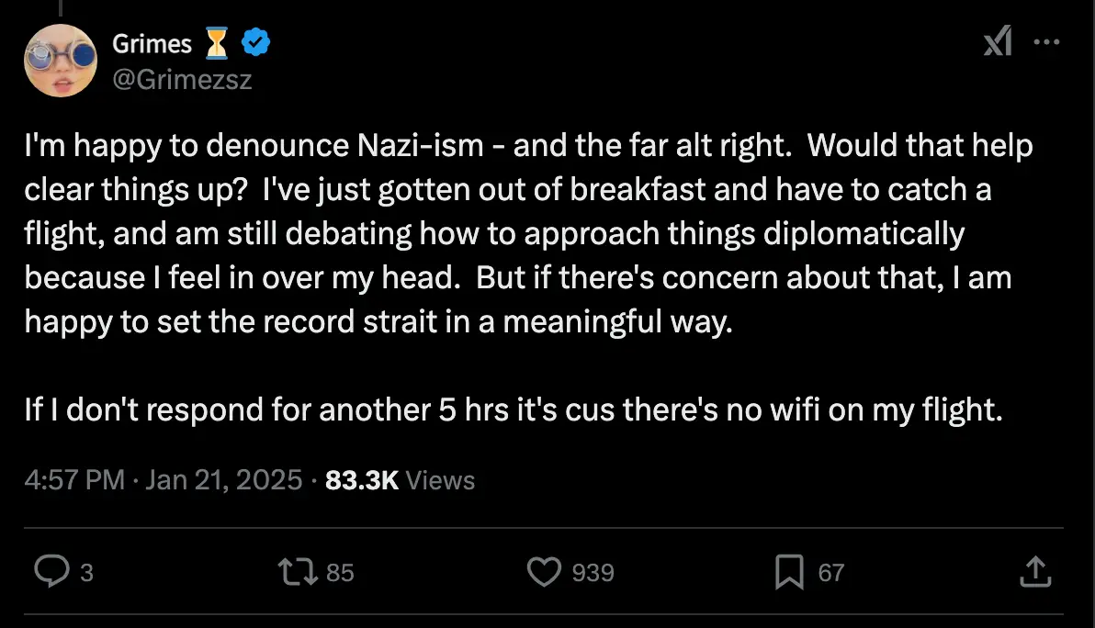Screen dimensions: 1095x628
Task: Click the repost arrows icon
Action: tap(298, 572)
